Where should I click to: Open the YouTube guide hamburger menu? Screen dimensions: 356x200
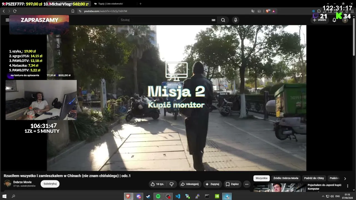(x=7, y=20)
